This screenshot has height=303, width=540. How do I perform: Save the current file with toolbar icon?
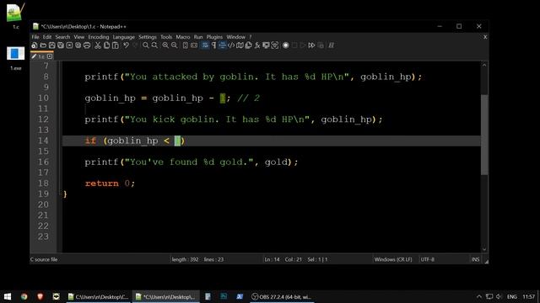(x=51, y=45)
